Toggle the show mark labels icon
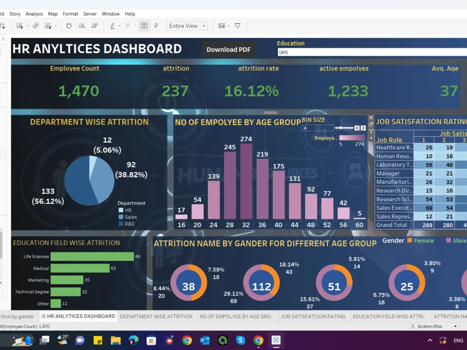The image size is (467, 350). tap(144, 26)
